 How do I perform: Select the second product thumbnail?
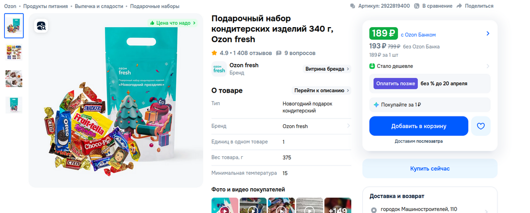click(x=14, y=52)
